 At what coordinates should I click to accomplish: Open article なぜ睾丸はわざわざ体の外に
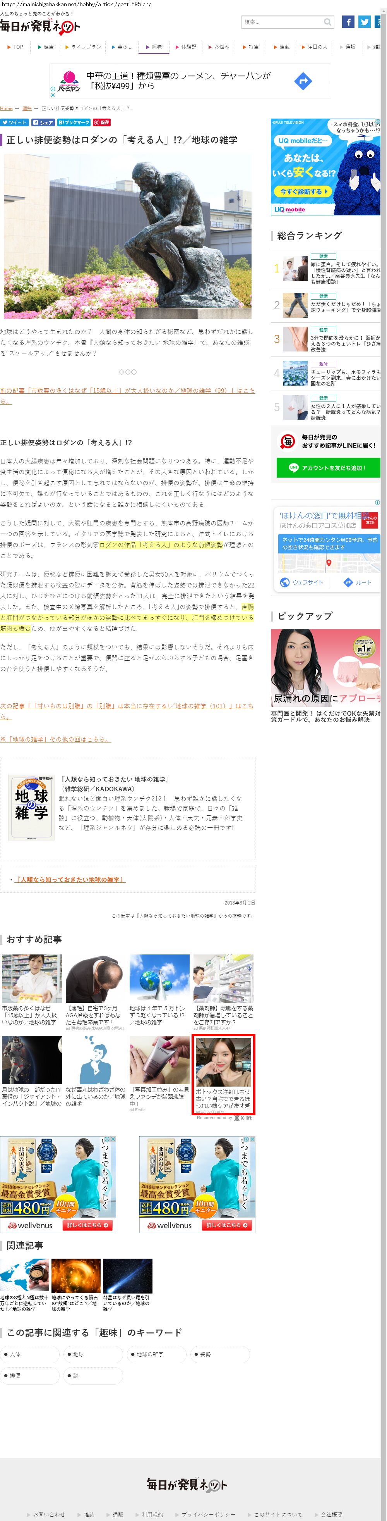pyautogui.click(x=95, y=1071)
